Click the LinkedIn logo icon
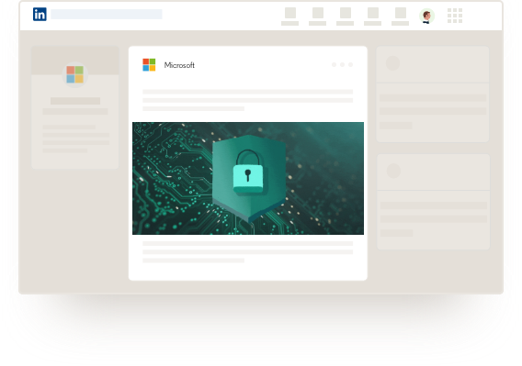Screen dimensions: 522x366 click(40, 15)
